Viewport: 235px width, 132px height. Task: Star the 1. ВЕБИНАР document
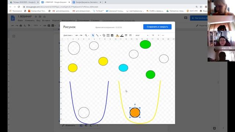pos(36,16)
